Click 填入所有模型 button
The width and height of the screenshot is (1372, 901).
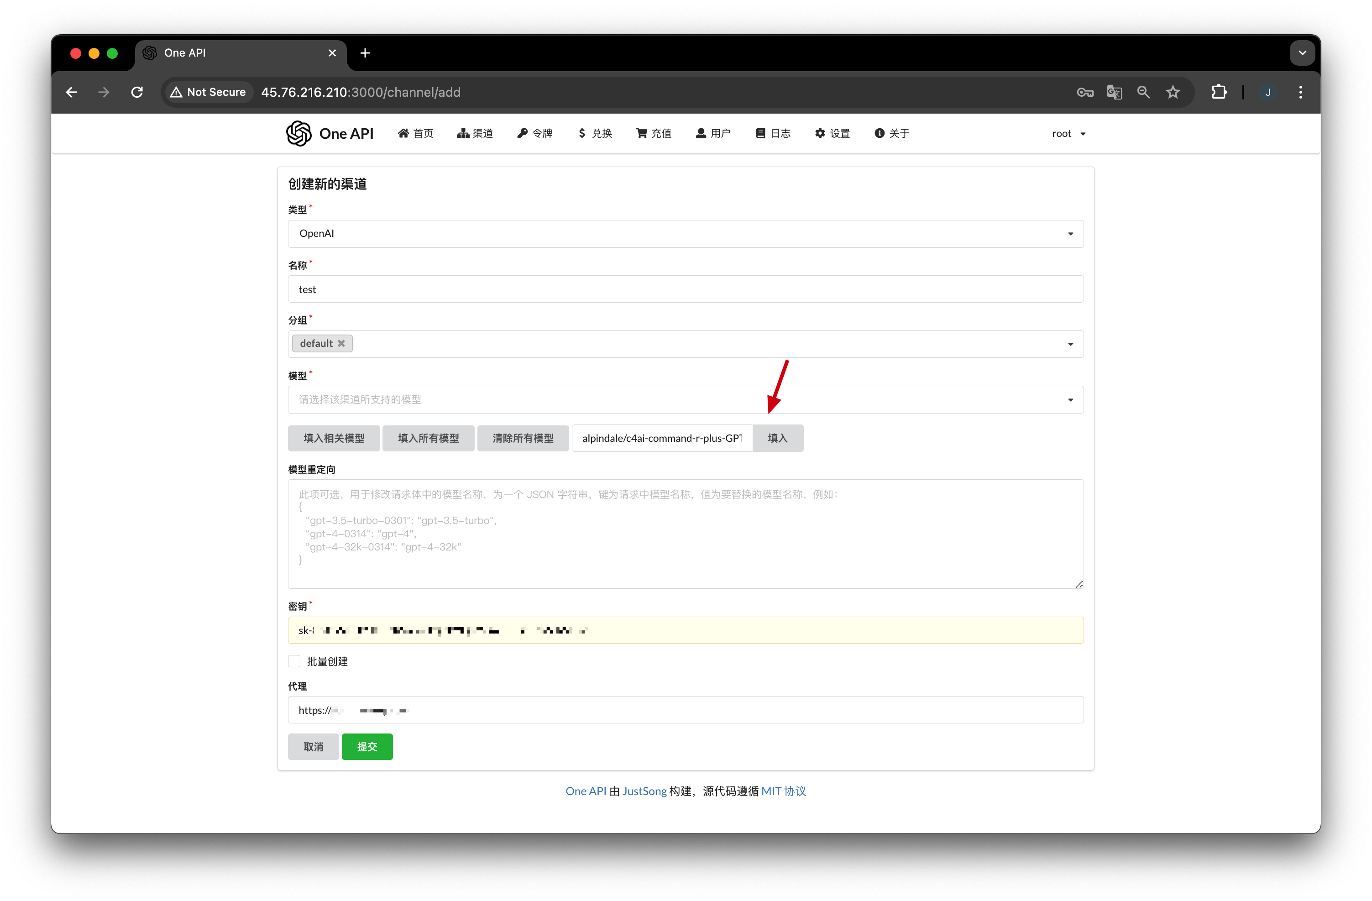[428, 439]
